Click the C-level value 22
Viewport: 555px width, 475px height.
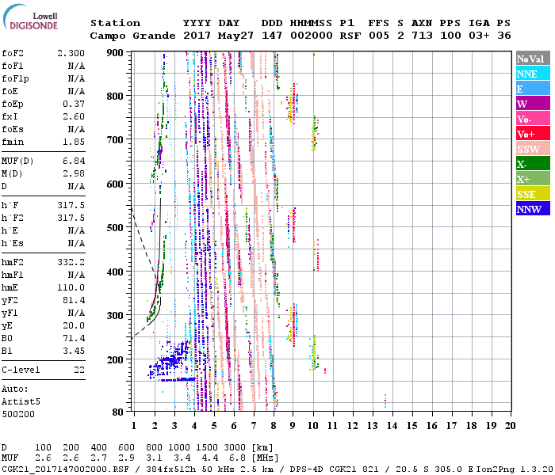[x=80, y=370]
